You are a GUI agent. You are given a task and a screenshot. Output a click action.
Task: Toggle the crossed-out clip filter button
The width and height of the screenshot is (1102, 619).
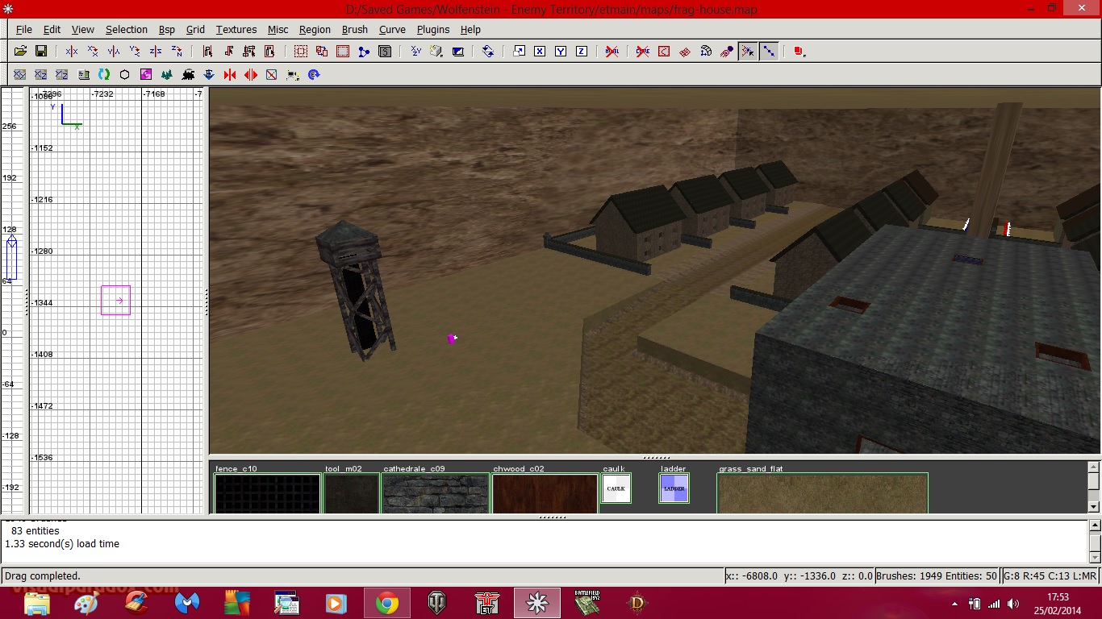coord(642,52)
